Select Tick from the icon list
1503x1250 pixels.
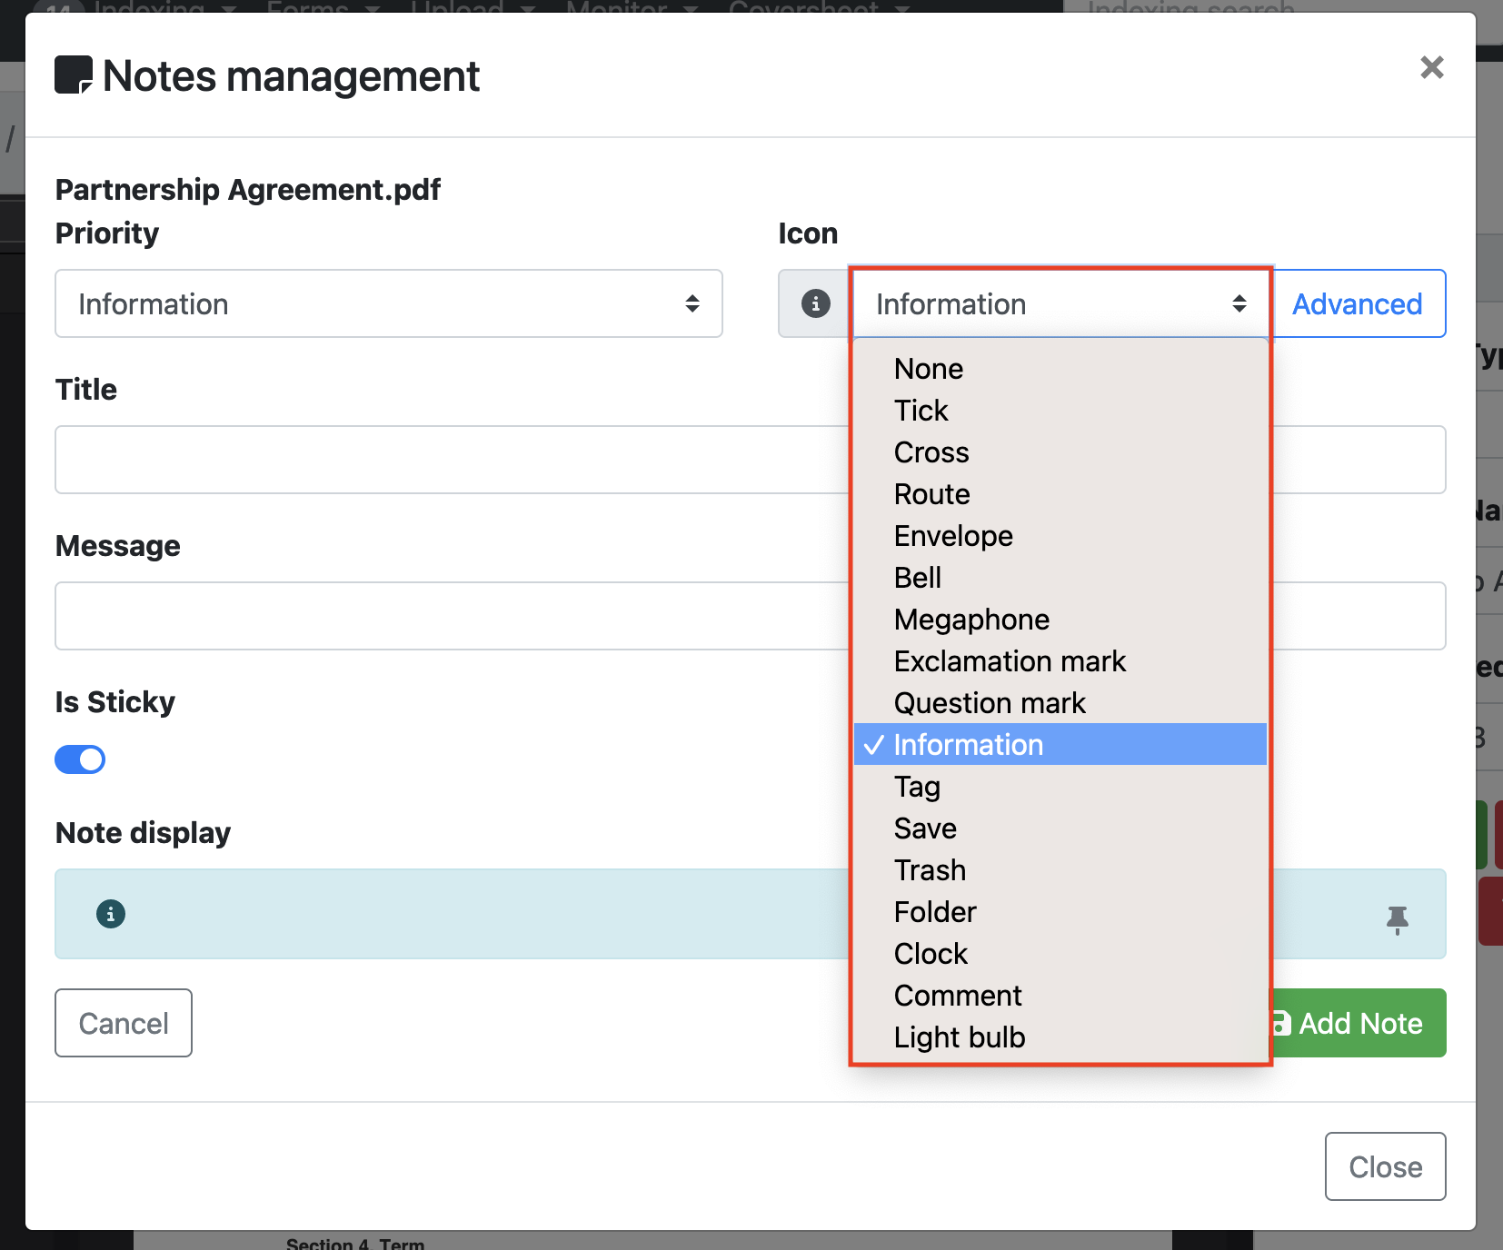click(921, 411)
